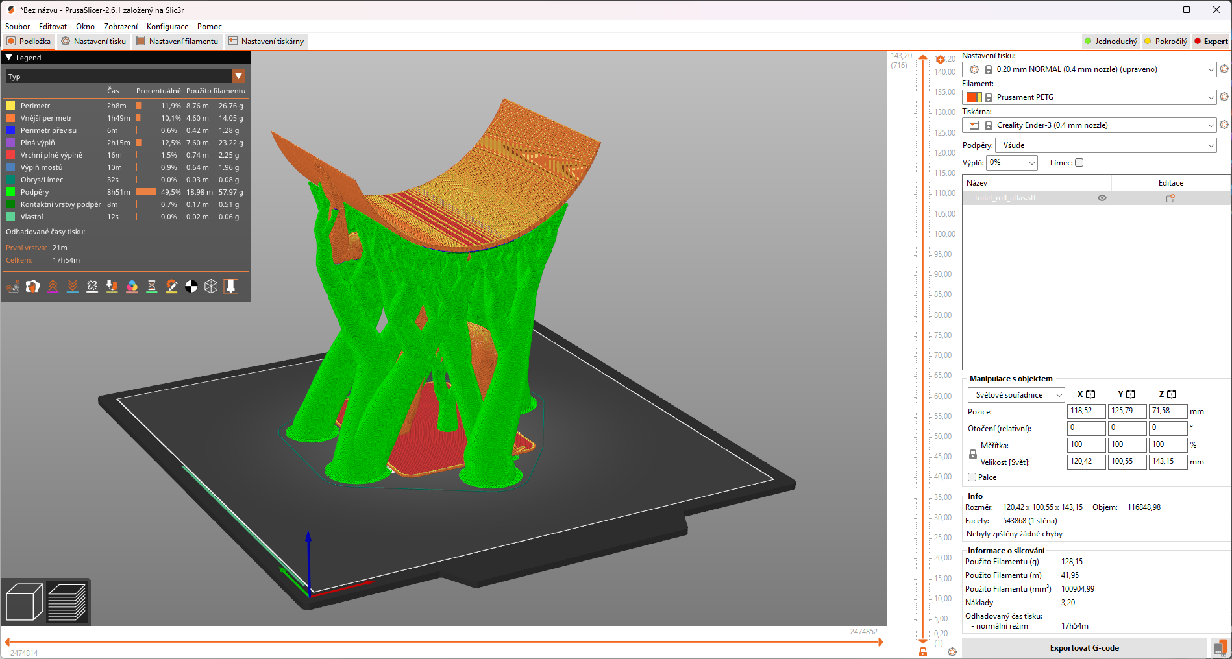
Task: Reset Z axis icon in manipulation panel
Action: pyautogui.click(x=1172, y=394)
